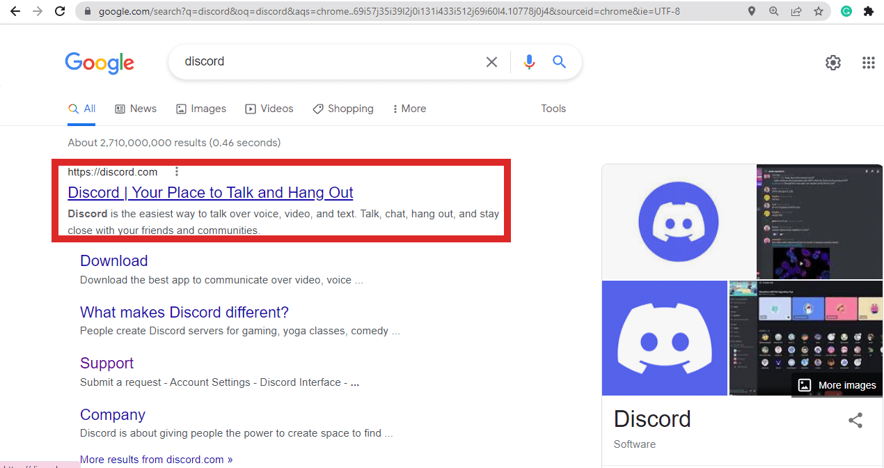Click the https://discord.com URL text
The width and height of the screenshot is (884, 468).
pyautogui.click(x=113, y=172)
